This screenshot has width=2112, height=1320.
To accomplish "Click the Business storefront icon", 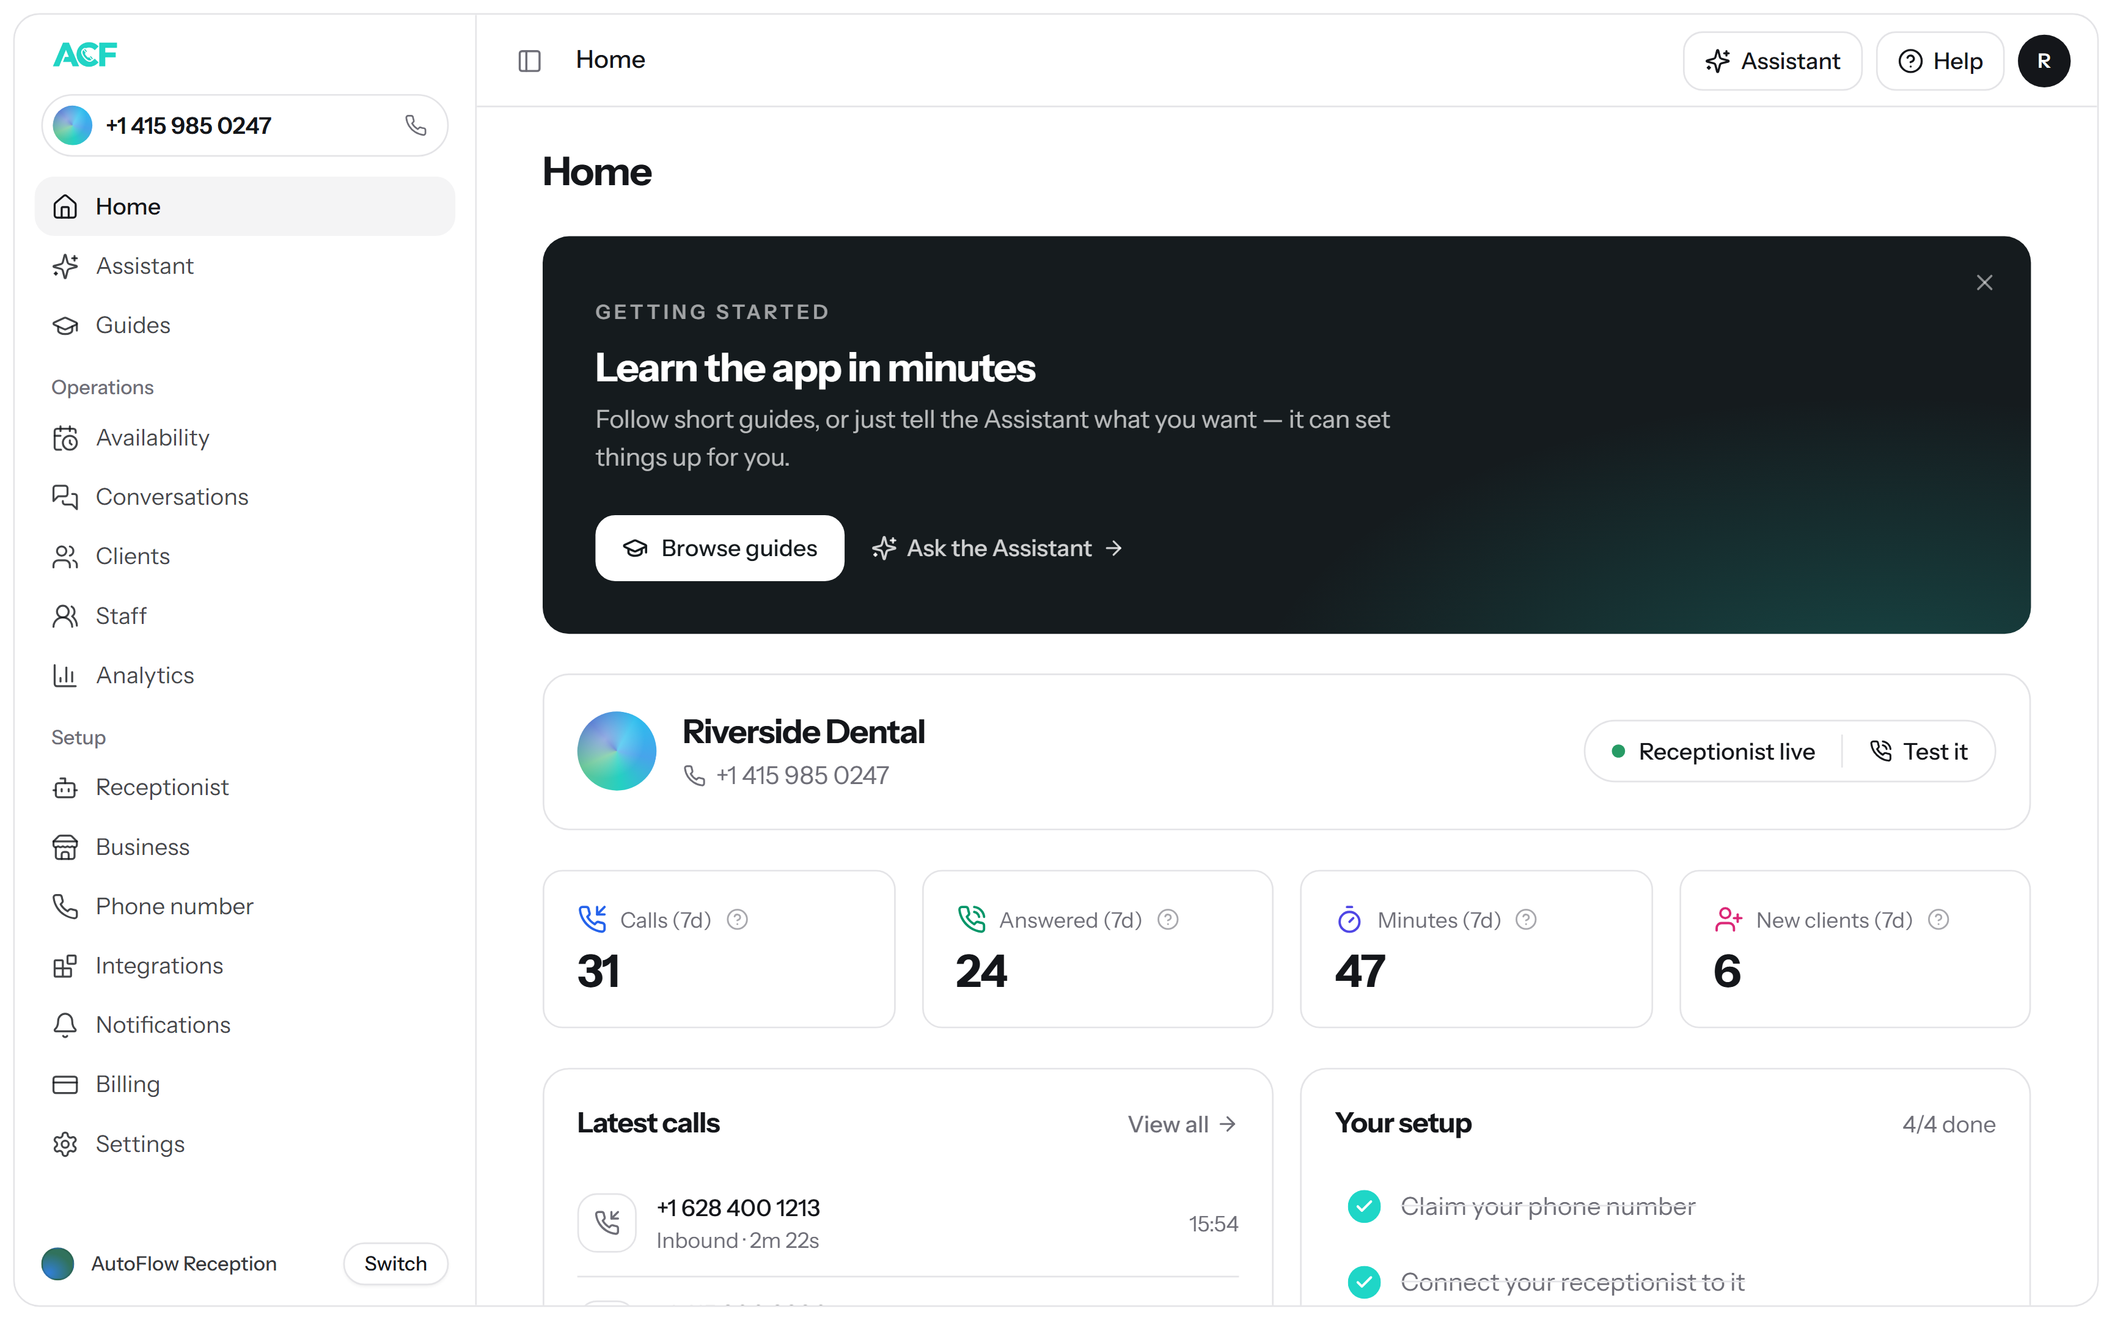I will [65, 847].
